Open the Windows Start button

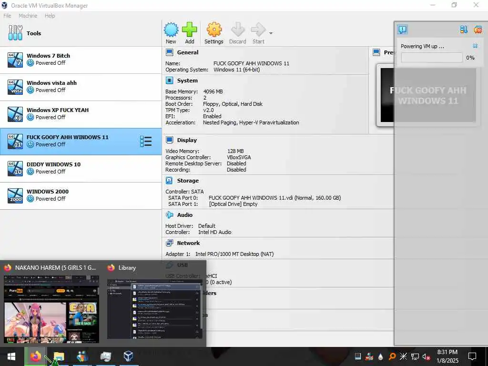tap(11, 356)
